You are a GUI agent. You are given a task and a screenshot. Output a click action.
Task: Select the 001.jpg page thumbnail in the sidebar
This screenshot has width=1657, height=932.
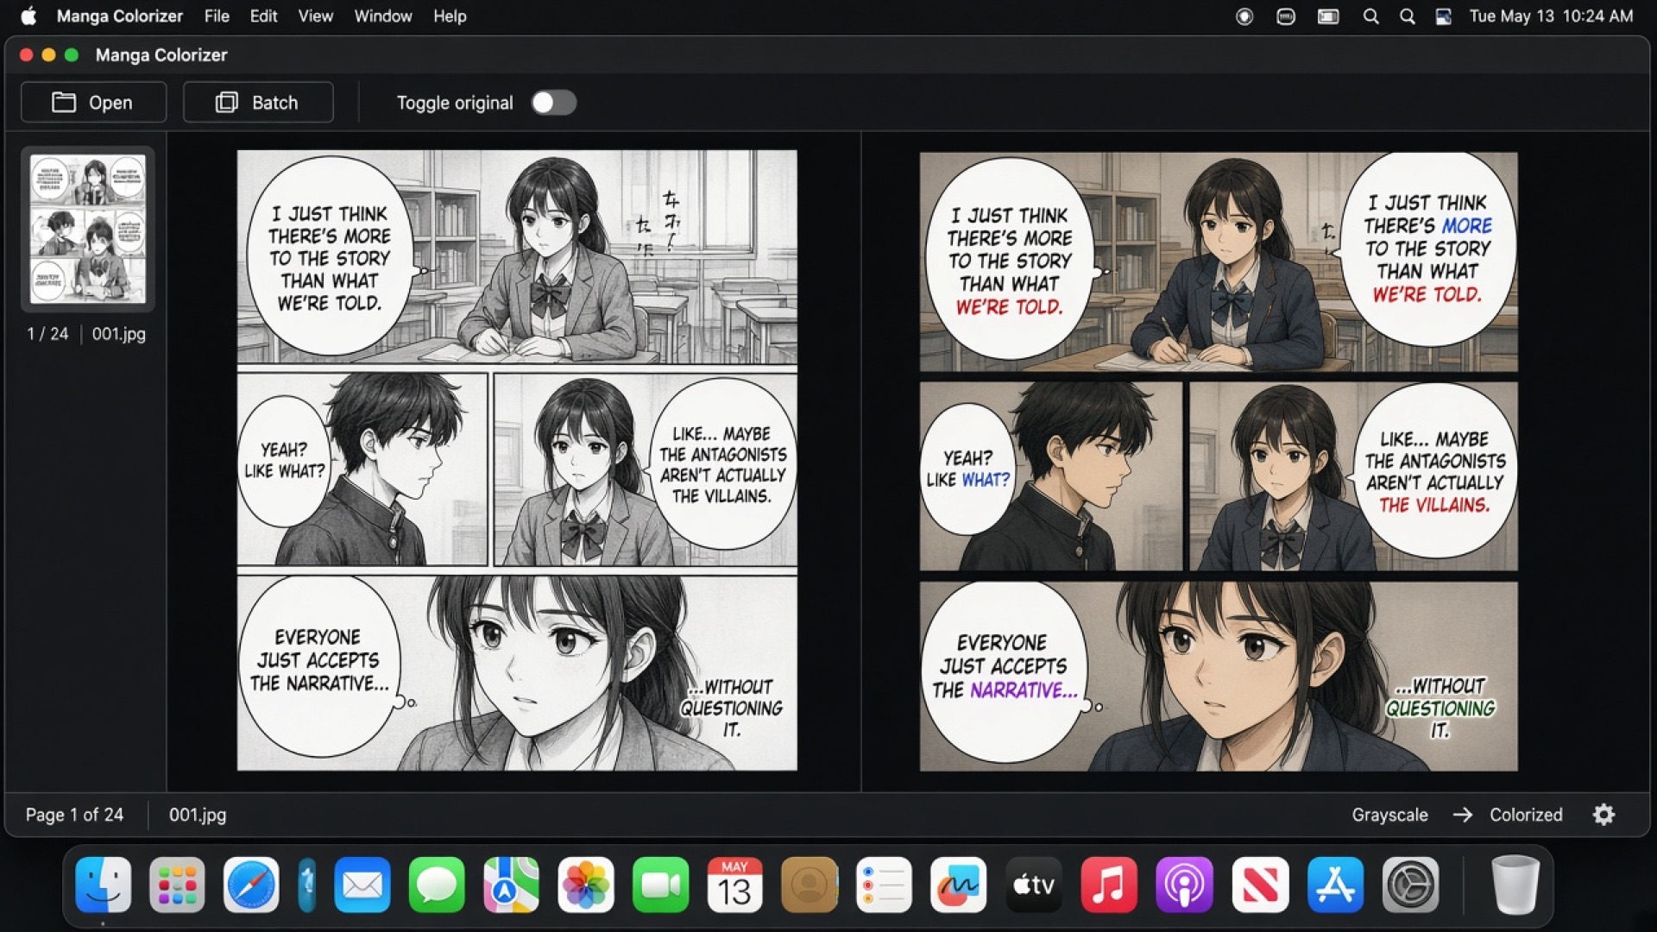(x=88, y=229)
